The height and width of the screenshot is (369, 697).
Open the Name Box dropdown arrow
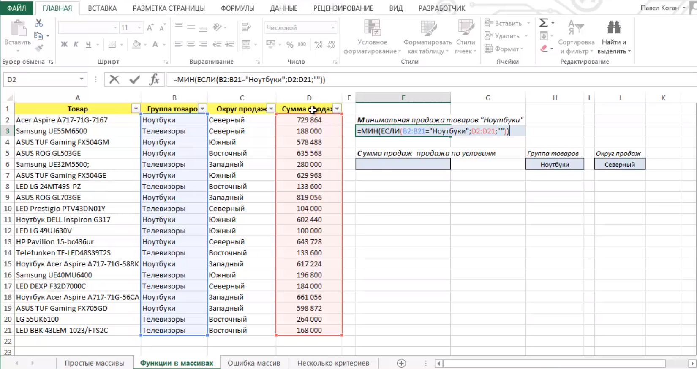pos(81,79)
